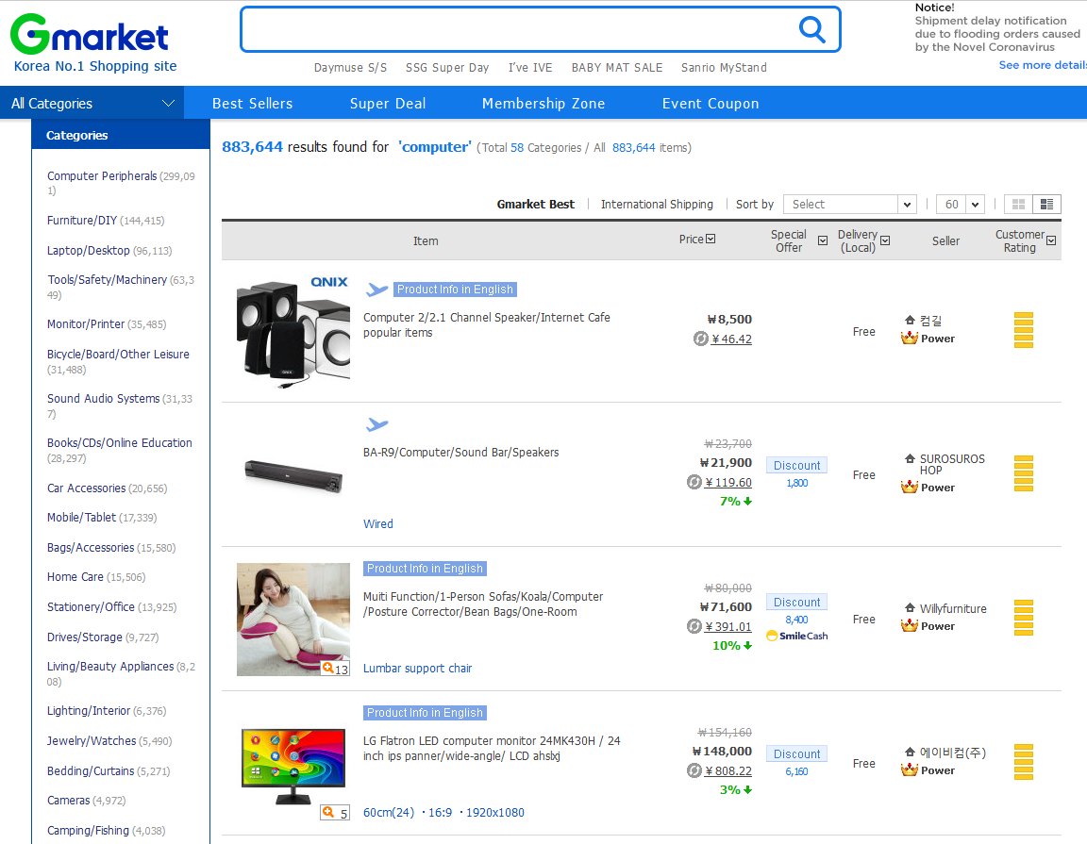Open the Super Deal tab
Image resolution: width=1087 pixels, height=844 pixels.
388,104
